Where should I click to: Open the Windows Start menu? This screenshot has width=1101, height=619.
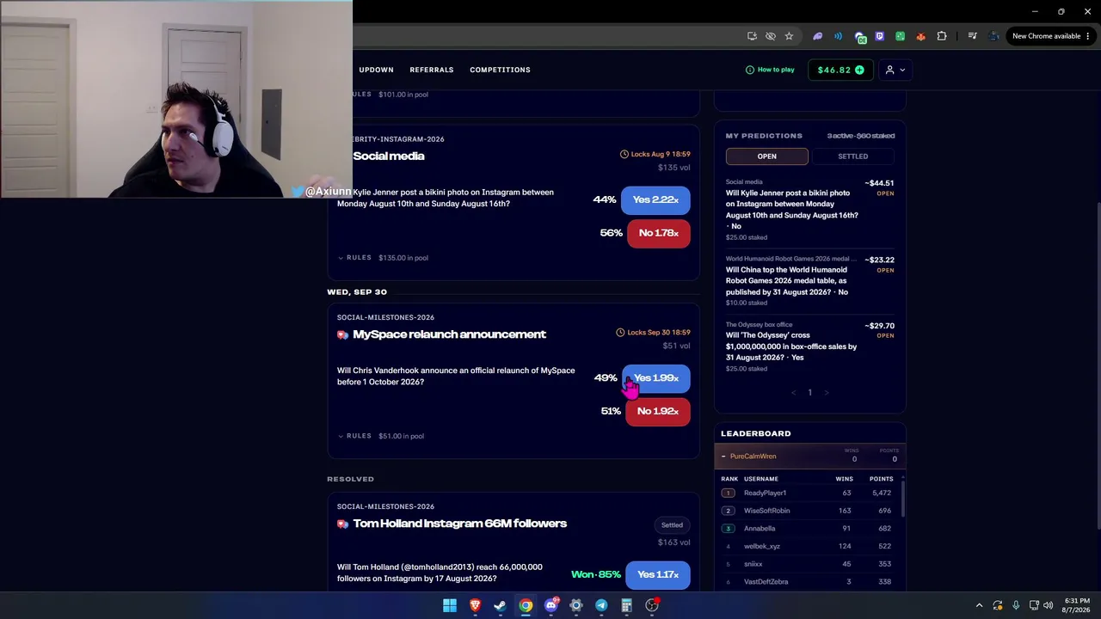[450, 606]
